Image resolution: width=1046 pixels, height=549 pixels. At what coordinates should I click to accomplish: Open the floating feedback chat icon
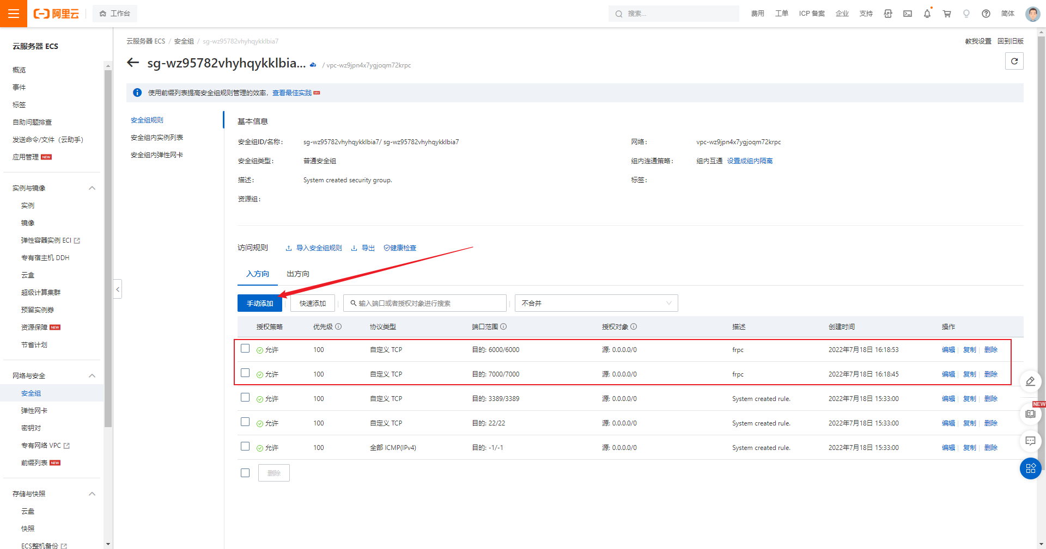1030,441
